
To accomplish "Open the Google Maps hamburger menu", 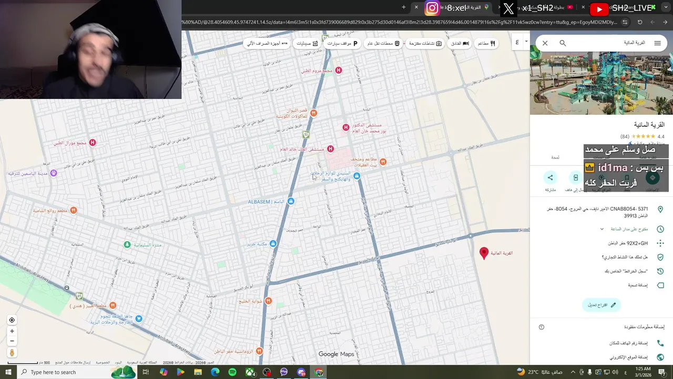I will [x=657, y=43].
